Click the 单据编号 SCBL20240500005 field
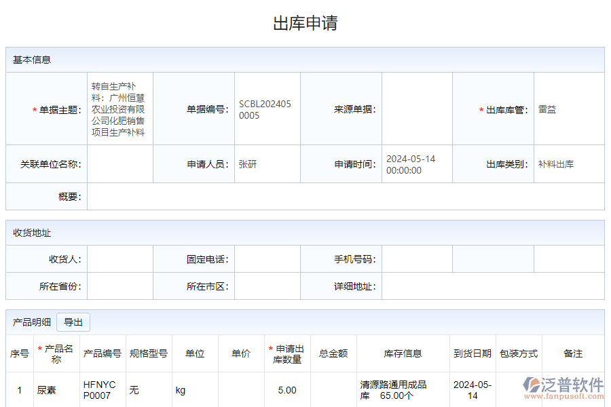Screen dimensions: 611x407 tap(267, 109)
